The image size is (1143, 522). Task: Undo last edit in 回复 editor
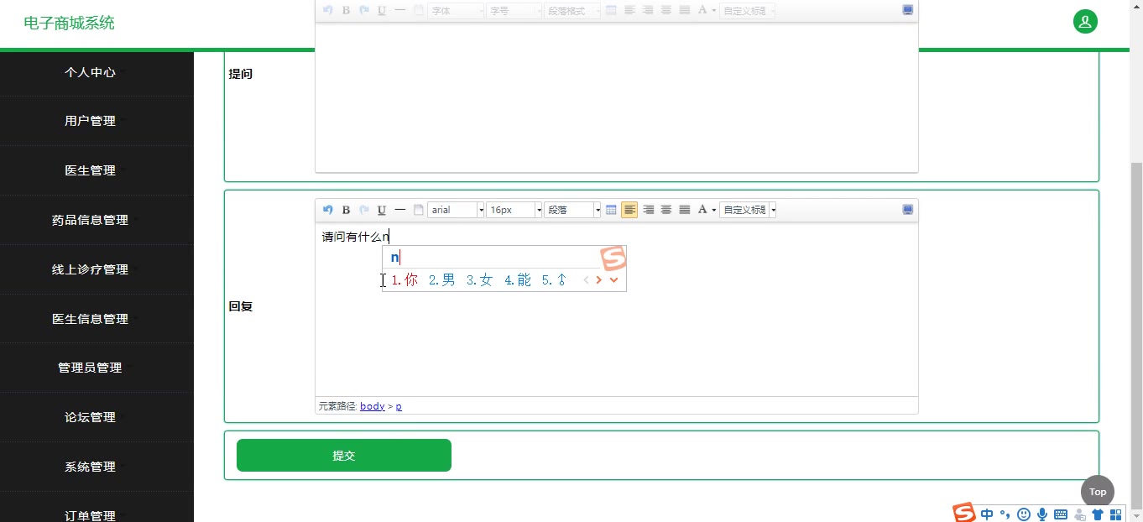tap(328, 210)
